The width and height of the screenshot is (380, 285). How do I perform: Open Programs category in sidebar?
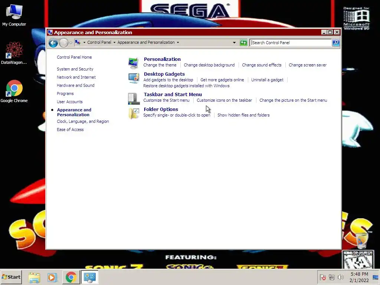tap(65, 94)
